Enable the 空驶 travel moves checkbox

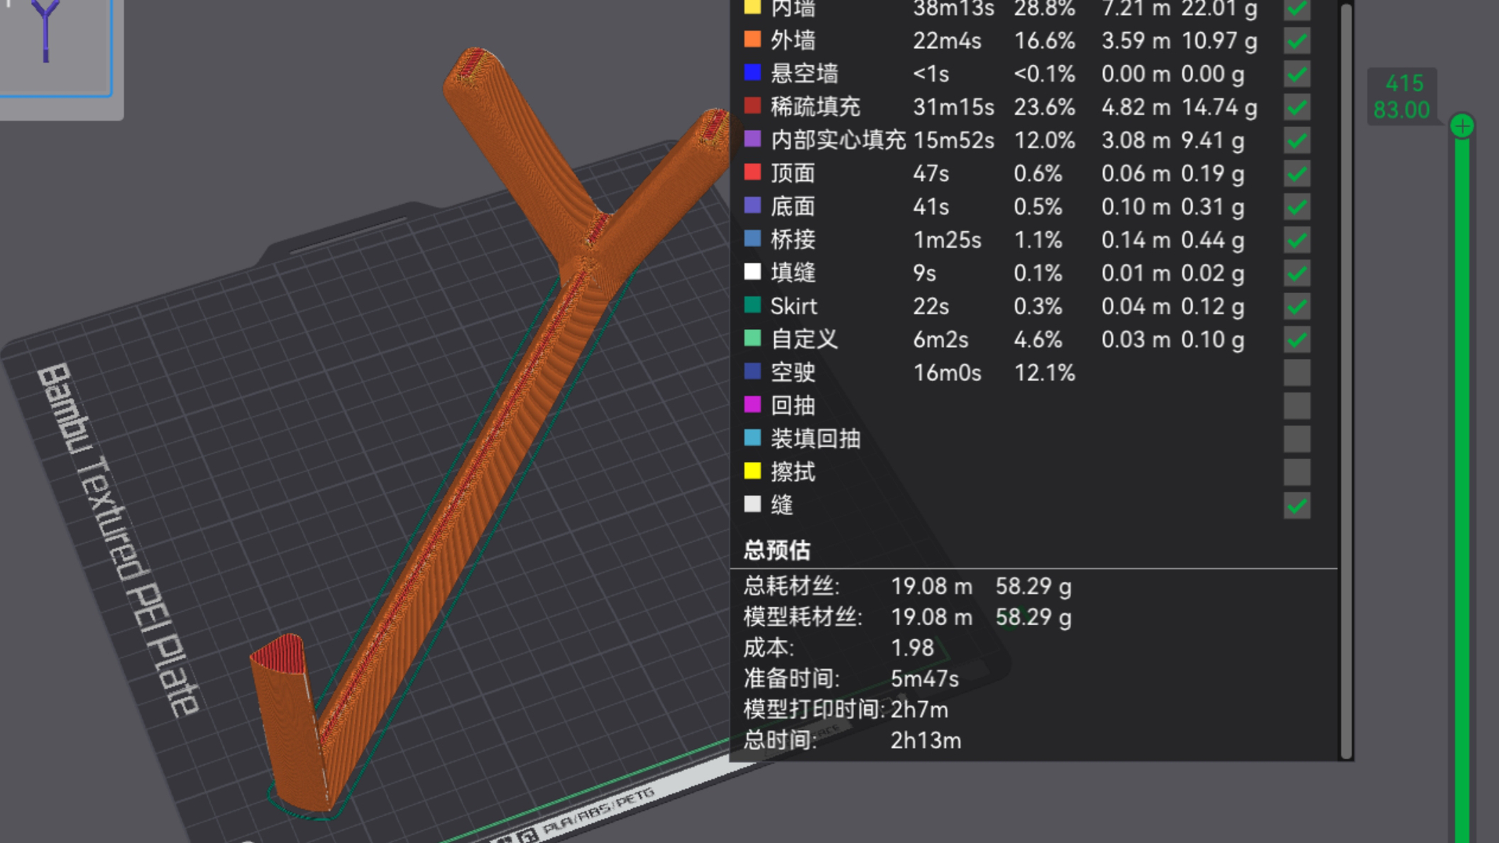point(1297,373)
